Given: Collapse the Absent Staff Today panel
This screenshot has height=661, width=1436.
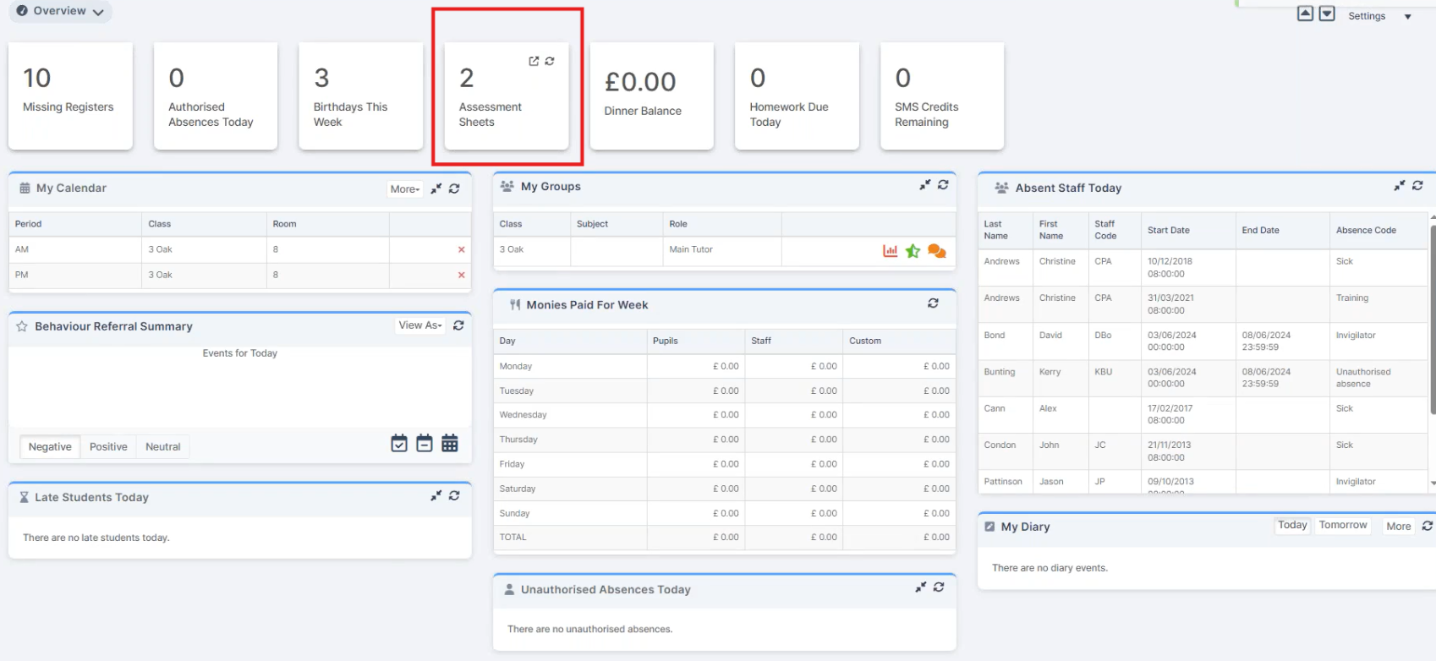Looking at the screenshot, I should [x=1400, y=186].
